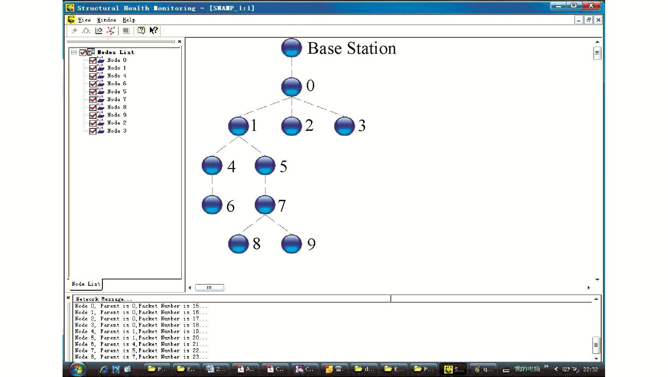Toggle the Node 6 checkbox
Screen dimensions: 668x377
93,84
